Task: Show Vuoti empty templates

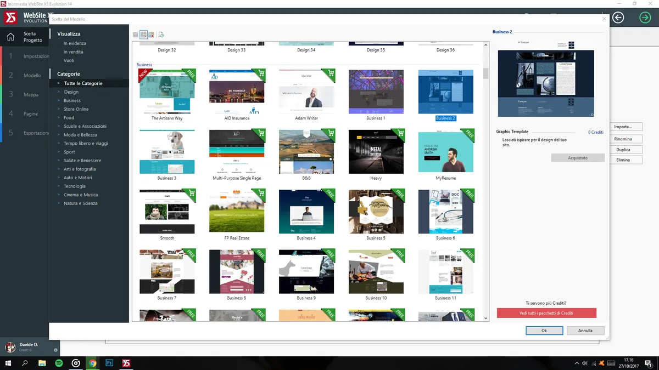Action: tap(69, 60)
